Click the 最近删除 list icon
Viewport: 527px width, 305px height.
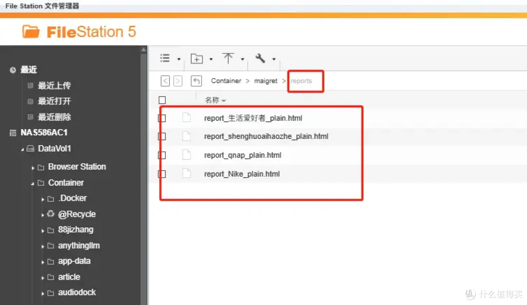point(30,117)
